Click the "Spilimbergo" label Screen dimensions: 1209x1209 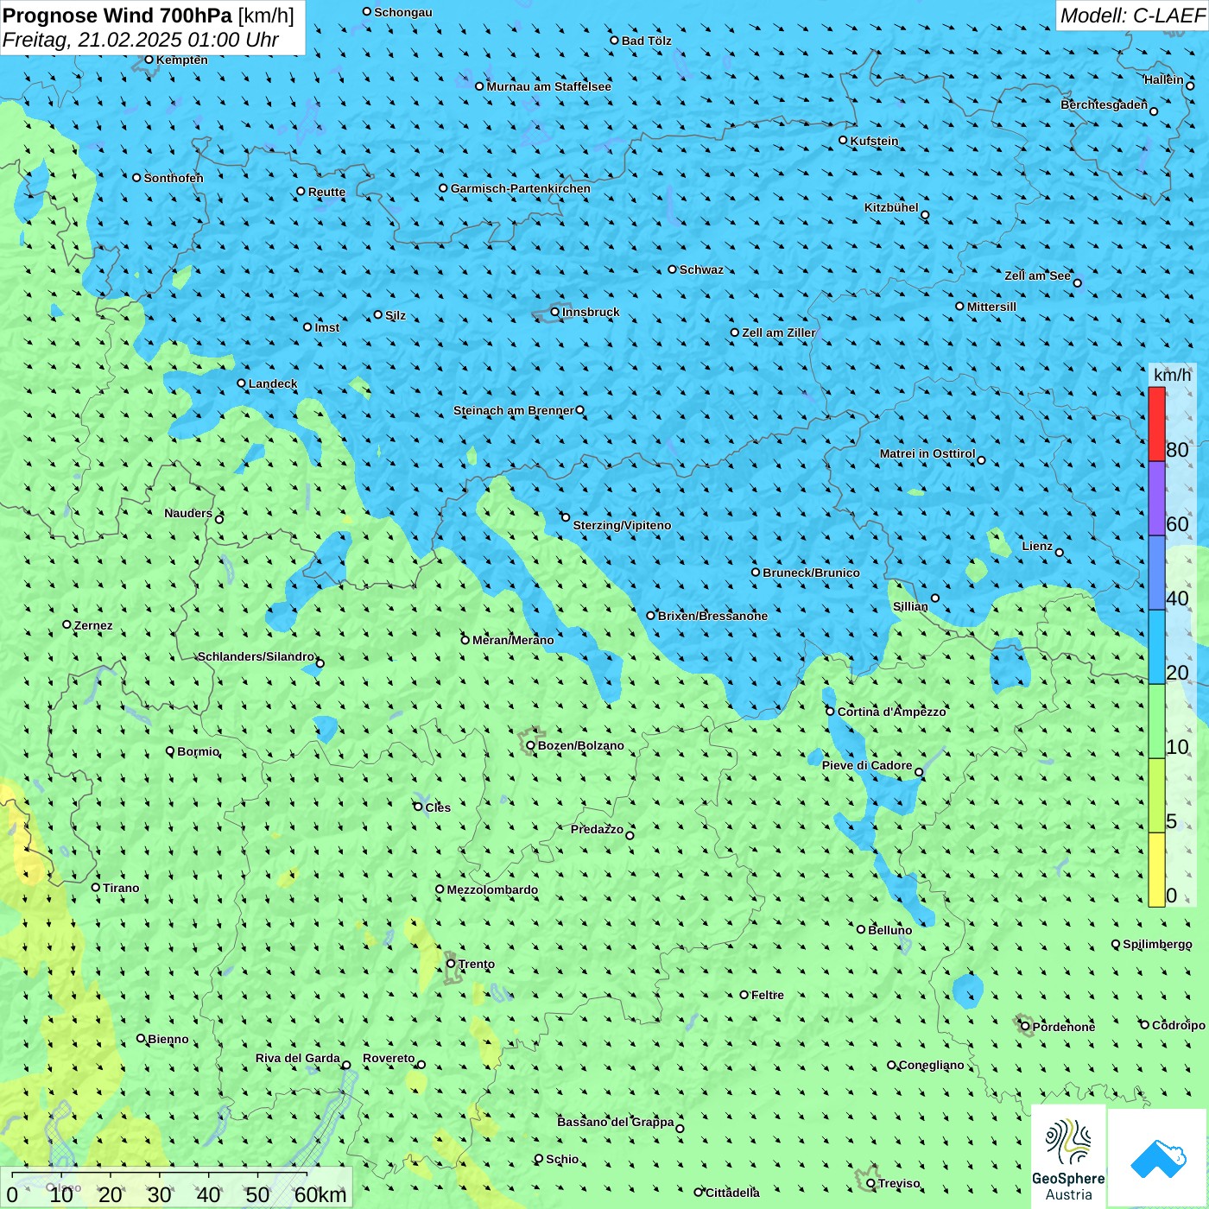(x=1157, y=945)
